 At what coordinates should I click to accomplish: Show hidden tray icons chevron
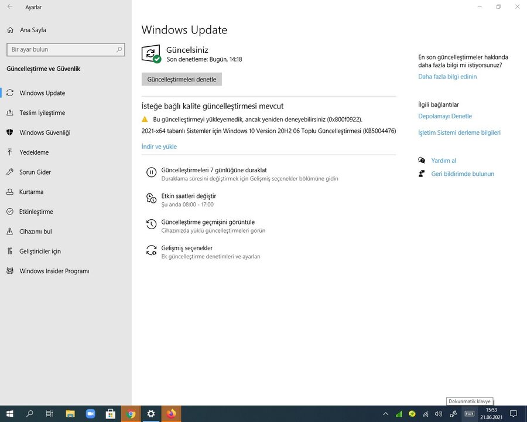point(385,414)
